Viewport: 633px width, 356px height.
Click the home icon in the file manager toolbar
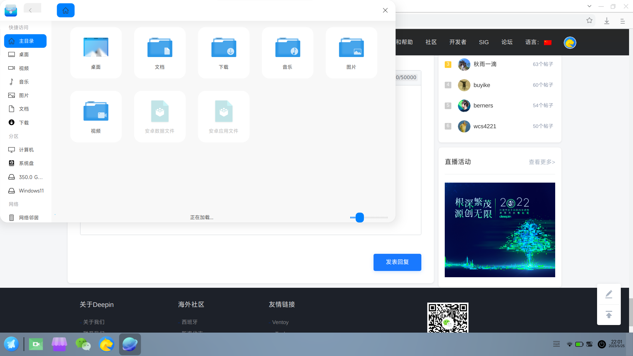pos(66,10)
